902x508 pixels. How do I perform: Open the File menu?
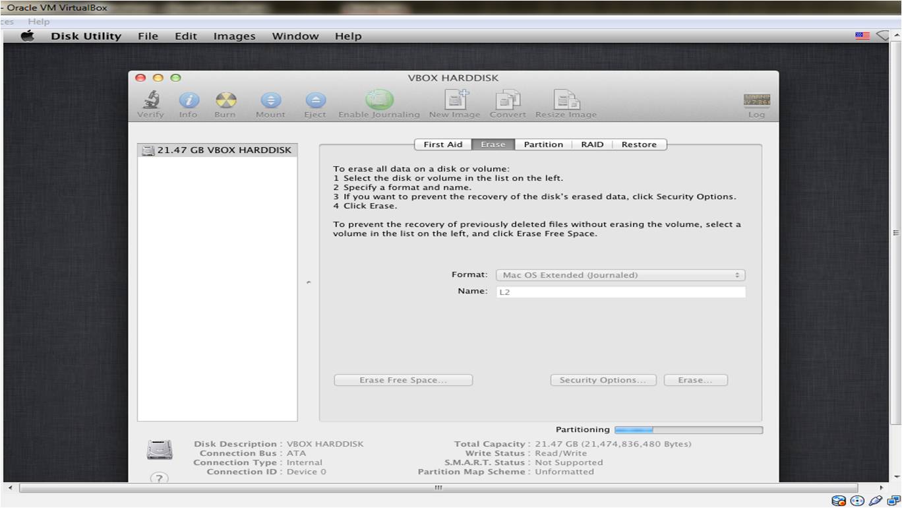click(148, 36)
